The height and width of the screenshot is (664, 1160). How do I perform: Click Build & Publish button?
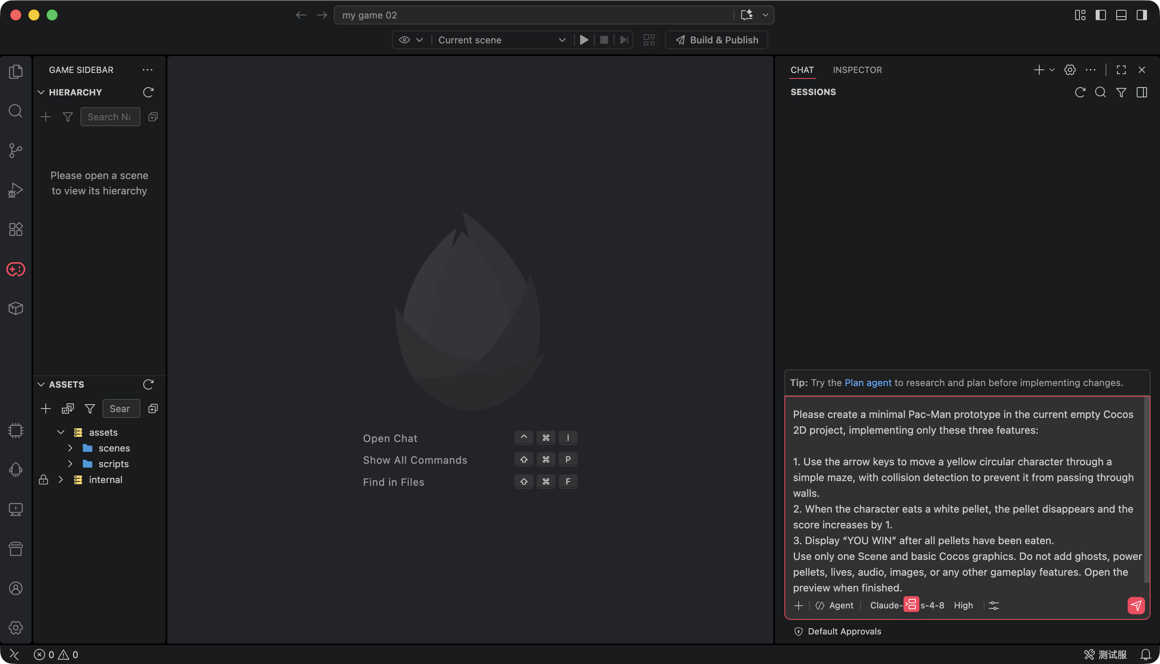717,40
